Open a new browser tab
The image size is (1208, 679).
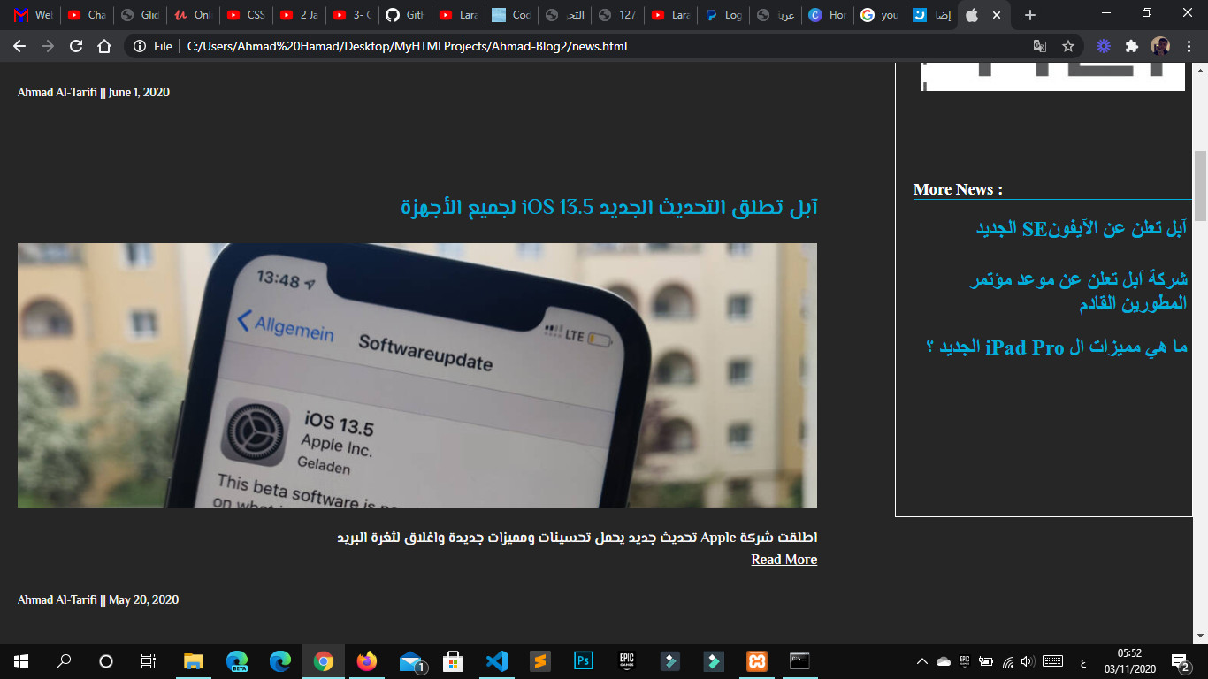pos(1029,15)
